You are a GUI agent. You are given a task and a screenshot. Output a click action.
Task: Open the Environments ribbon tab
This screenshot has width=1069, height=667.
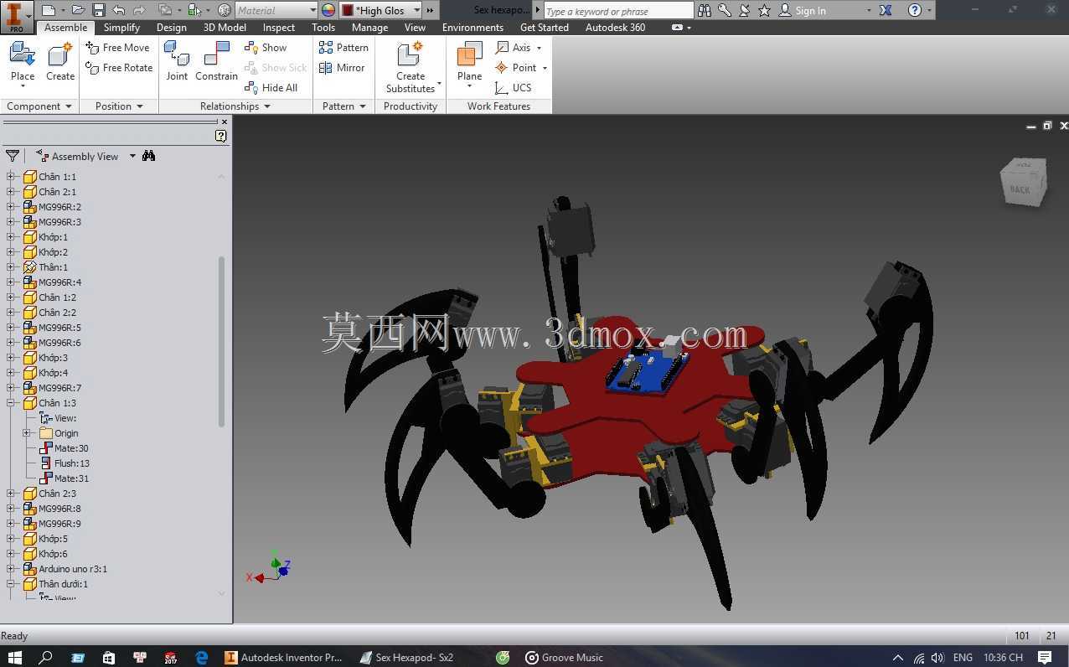(x=473, y=28)
